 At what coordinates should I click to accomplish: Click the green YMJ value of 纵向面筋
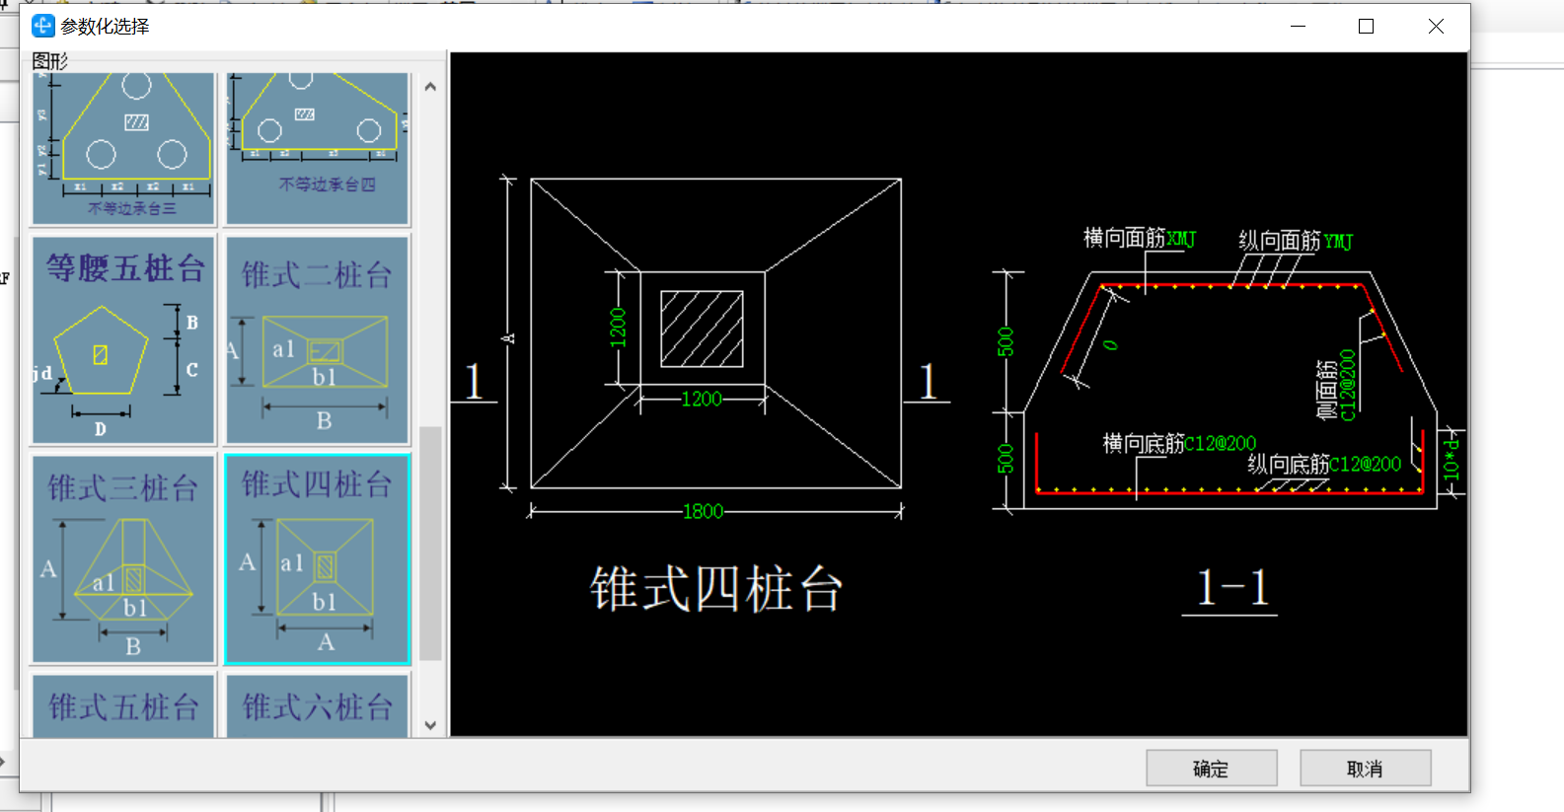1338,241
